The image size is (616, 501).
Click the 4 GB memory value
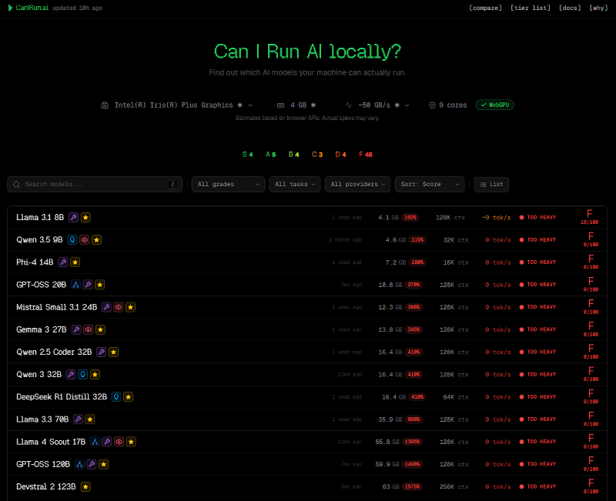point(303,105)
